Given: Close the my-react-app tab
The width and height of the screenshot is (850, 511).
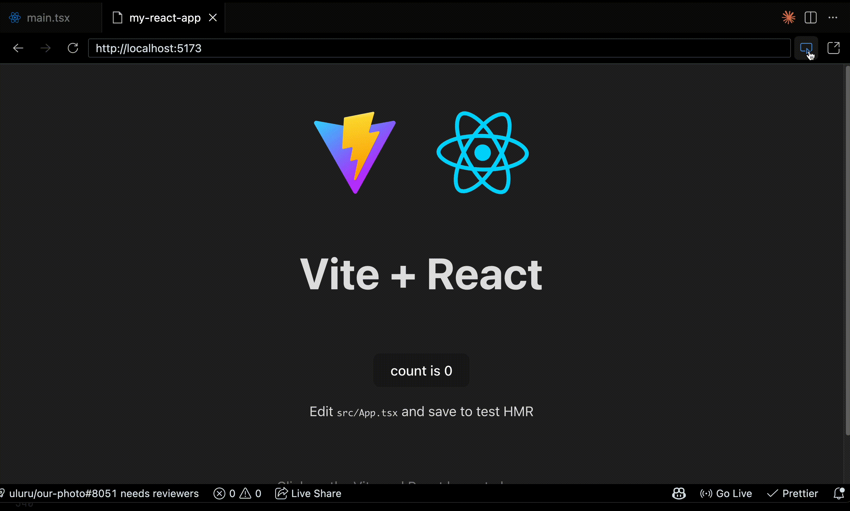Looking at the screenshot, I should (x=213, y=17).
